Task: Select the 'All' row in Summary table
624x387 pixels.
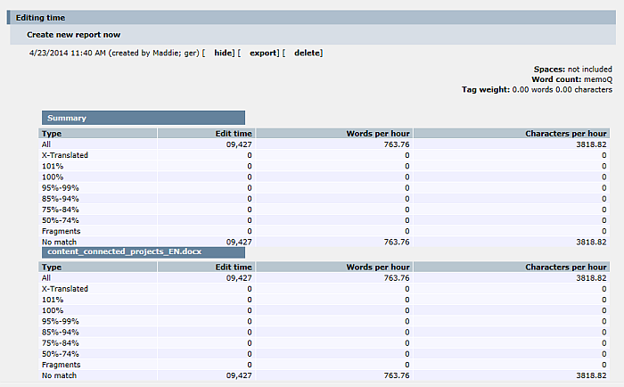Action: (x=46, y=144)
